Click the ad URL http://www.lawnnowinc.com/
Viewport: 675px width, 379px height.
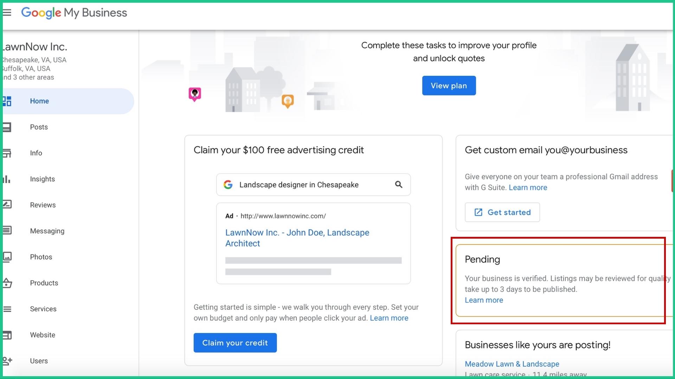283,216
